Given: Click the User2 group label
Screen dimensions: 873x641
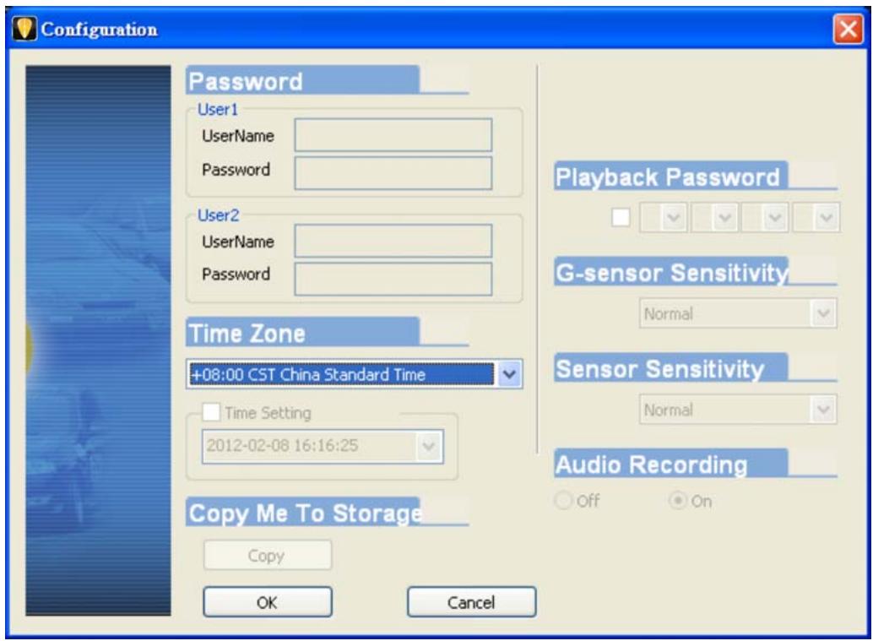Looking at the screenshot, I should [x=218, y=215].
